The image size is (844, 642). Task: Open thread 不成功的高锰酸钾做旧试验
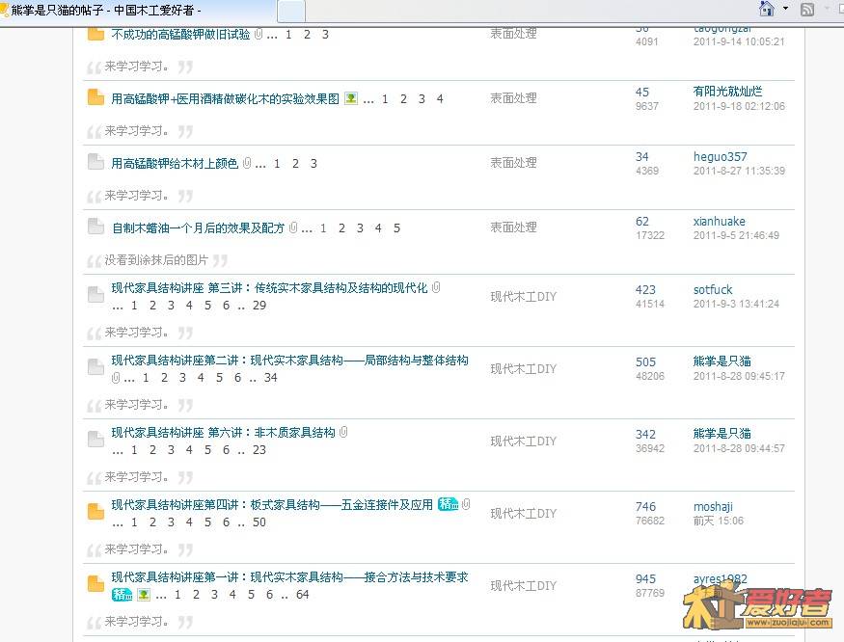click(181, 35)
